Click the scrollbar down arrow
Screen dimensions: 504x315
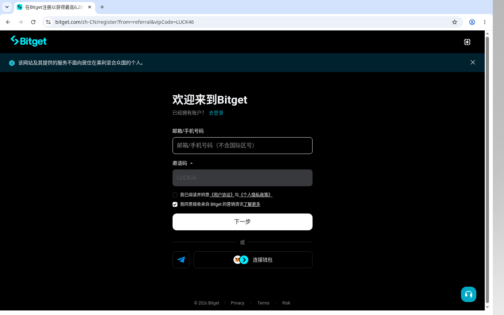tap(487, 307)
